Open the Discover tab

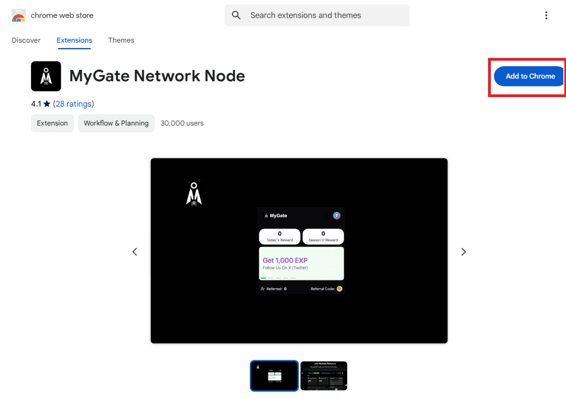point(26,40)
